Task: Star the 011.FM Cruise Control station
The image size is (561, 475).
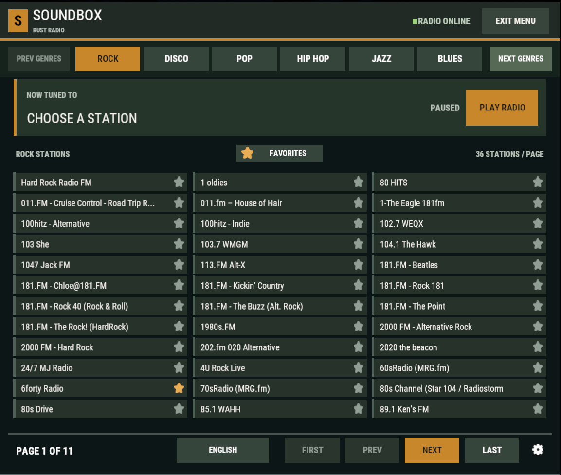Action: [x=179, y=203]
